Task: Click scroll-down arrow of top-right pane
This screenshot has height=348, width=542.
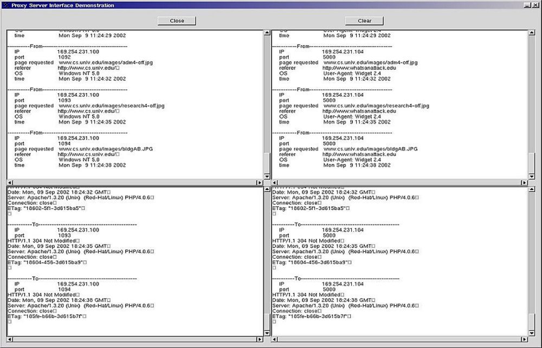Action: [531, 176]
